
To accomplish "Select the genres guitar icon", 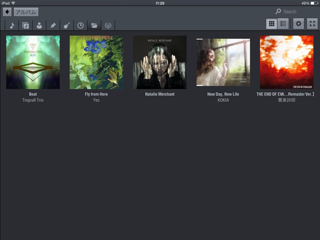I will (66, 25).
